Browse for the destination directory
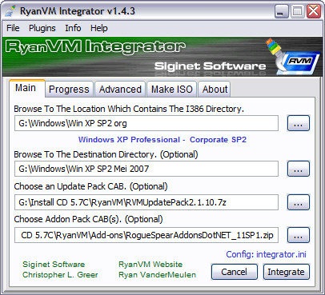 pyautogui.click(x=299, y=169)
